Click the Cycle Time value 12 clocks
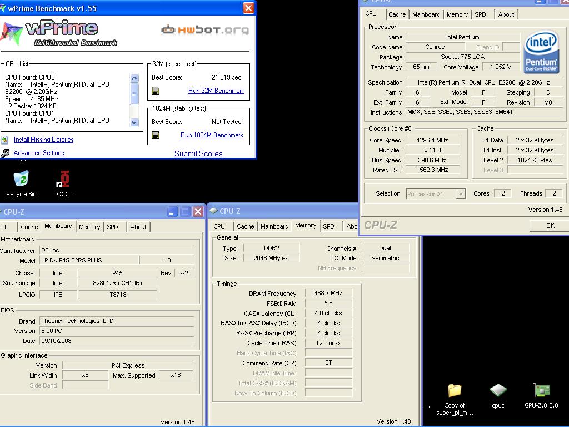 click(x=328, y=343)
